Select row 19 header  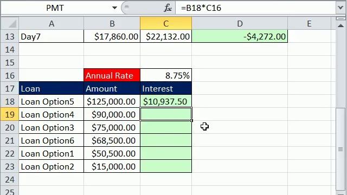click(x=10, y=114)
